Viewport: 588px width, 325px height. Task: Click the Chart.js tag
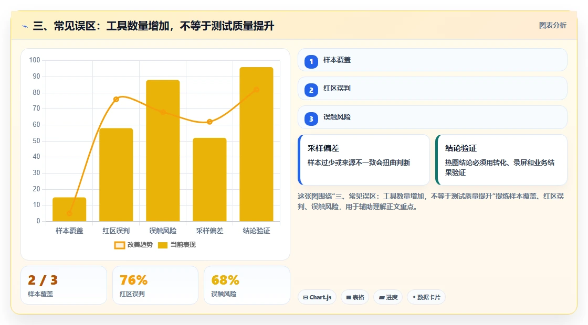tap(317, 297)
